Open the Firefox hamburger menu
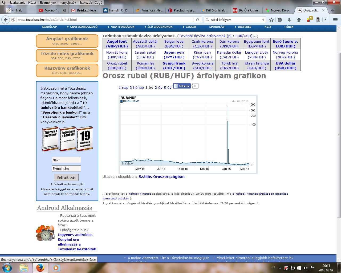 point(335,20)
